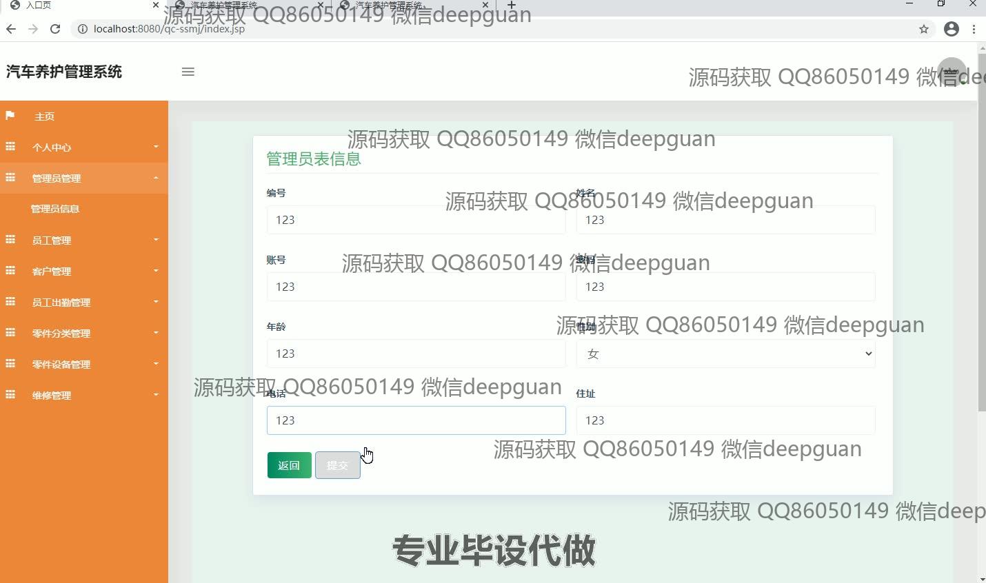The width and height of the screenshot is (986, 583).
Task: Collapse the 管理员管理 sidebar menu
Action: tap(84, 178)
